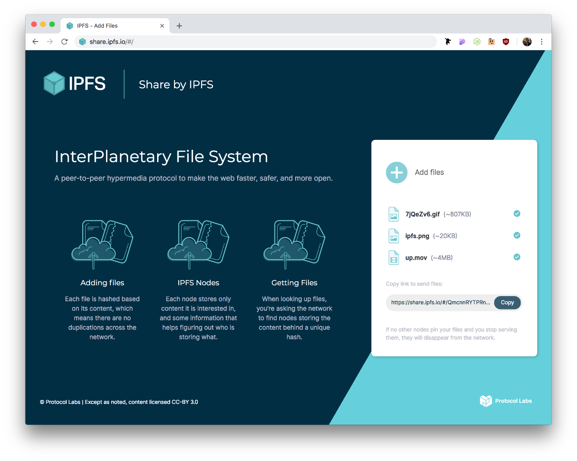Click the (~4MB) file size text
The height and width of the screenshot is (461, 577).
(x=442, y=258)
